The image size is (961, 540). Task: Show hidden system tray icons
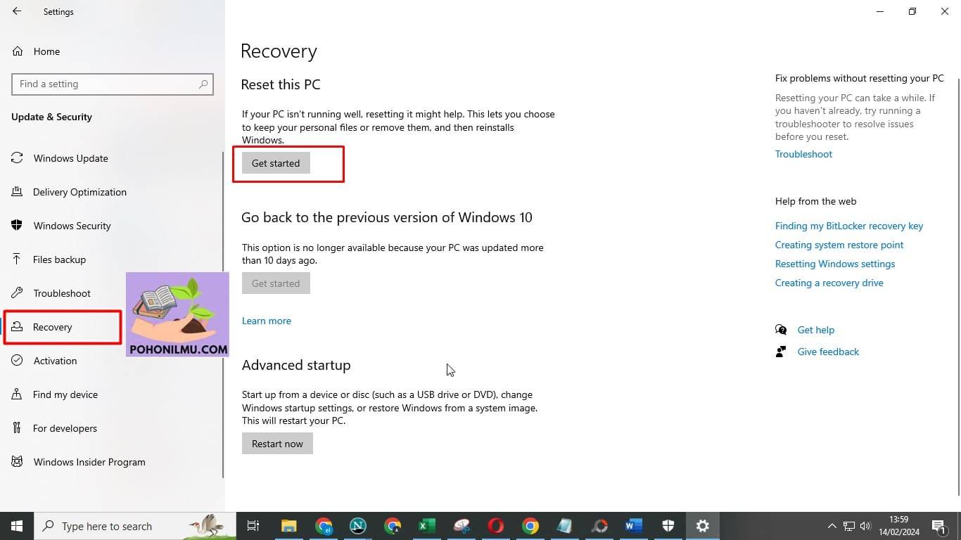click(x=832, y=526)
